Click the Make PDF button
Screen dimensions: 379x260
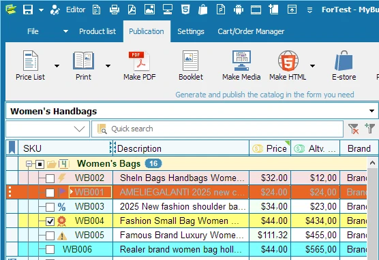click(140, 65)
